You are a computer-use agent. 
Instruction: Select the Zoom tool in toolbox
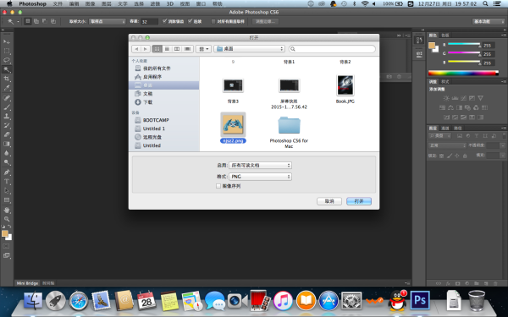pyautogui.click(x=7, y=219)
